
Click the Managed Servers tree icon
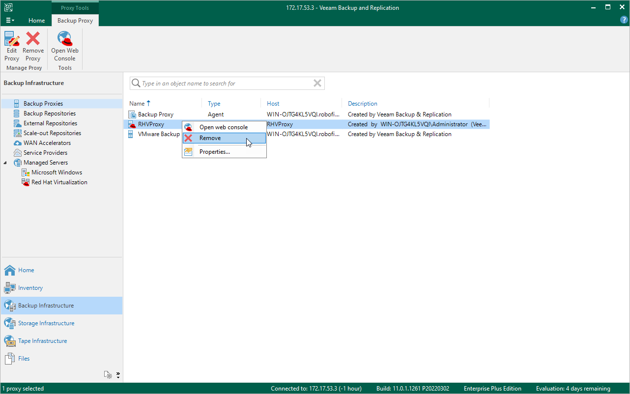point(17,163)
